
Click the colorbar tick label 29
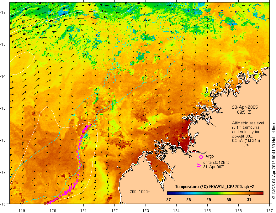[x=209, y=200]
